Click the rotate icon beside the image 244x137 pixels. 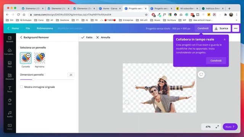(201, 75)
